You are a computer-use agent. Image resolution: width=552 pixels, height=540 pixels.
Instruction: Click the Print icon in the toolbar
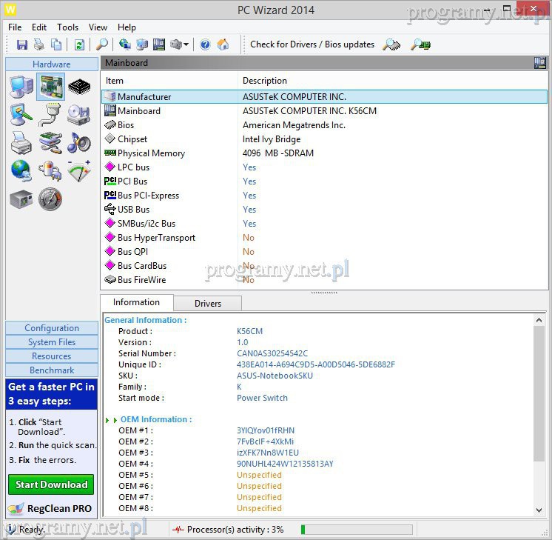tap(39, 44)
